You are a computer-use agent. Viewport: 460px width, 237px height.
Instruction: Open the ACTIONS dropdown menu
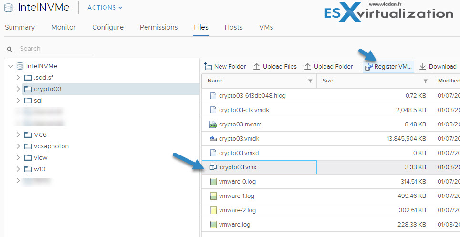pyautogui.click(x=105, y=8)
